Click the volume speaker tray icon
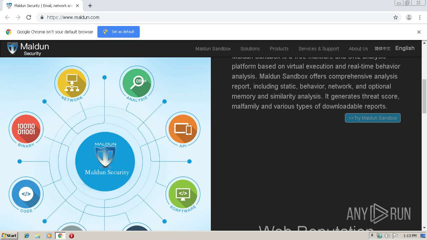The image size is (427, 240). click(387, 236)
